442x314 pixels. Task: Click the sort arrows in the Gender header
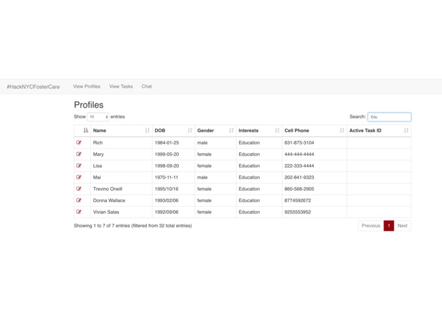tap(231, 130)
